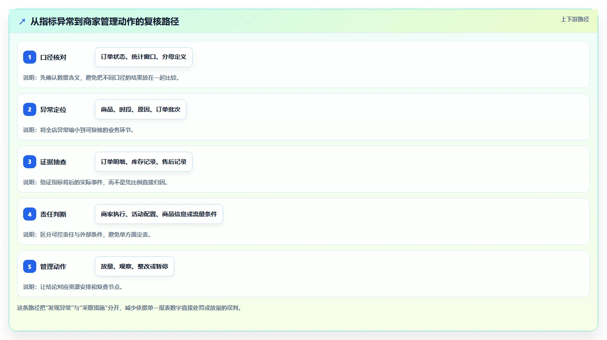Click the 订单明细、库存记录、售后记录 chip
Viewport: 607px width, 340px height.
144,162
